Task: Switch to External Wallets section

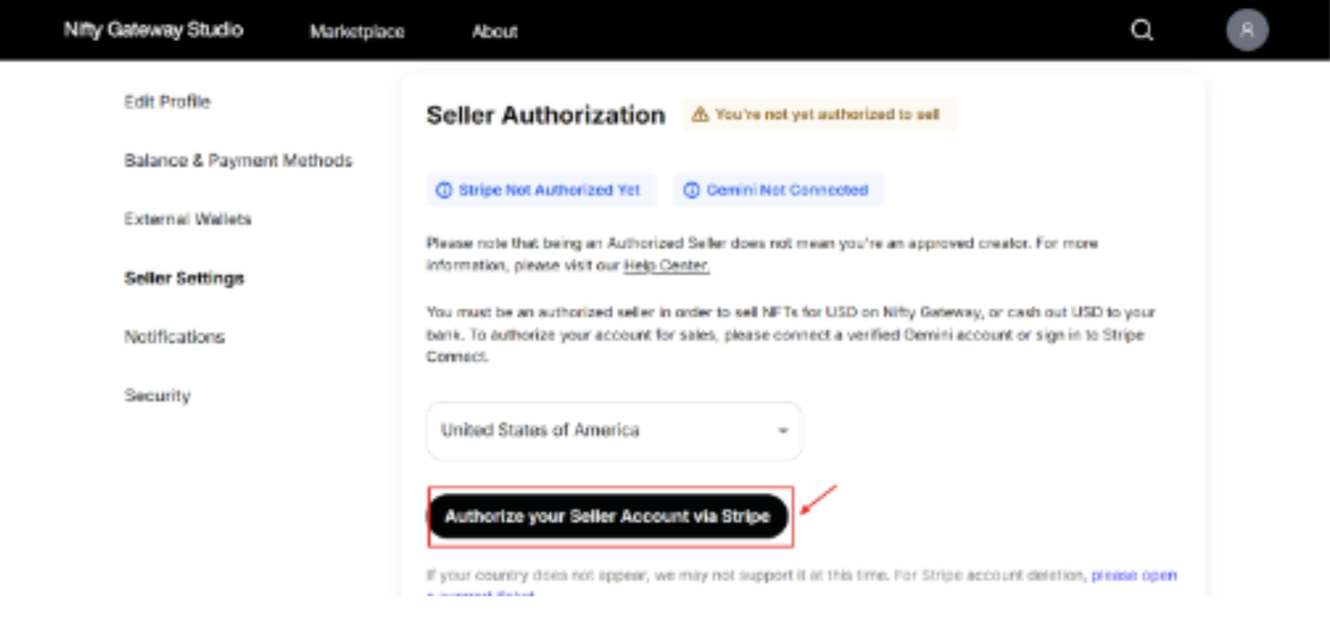Action: (188, 219)
